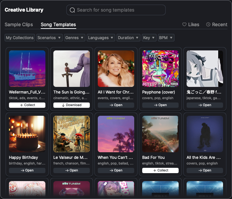Click the search magnifier icon

pos(72,10)
